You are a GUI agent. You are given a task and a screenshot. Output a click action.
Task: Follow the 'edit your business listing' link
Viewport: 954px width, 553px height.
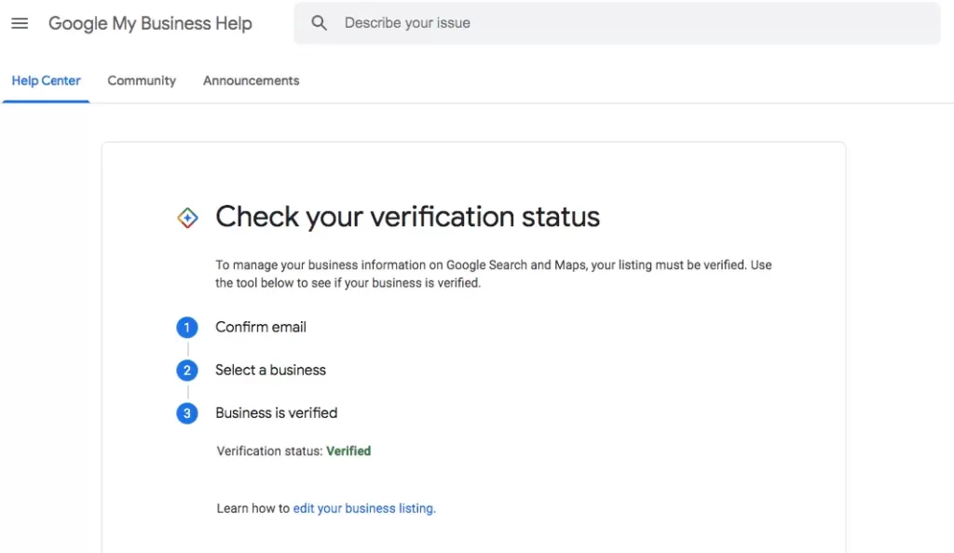[x=364, y=508]
